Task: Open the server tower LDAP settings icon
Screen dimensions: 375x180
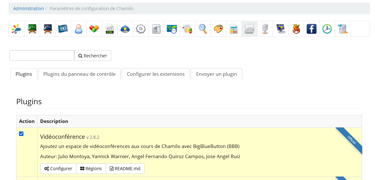Action: click(265, 29)
